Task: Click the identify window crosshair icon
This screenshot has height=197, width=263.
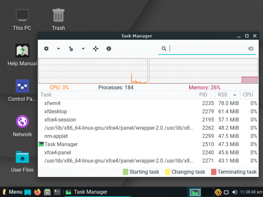Action: [96, 49]
